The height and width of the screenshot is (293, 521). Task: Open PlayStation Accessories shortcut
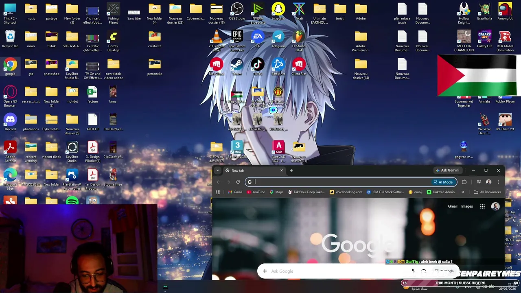pos(72,179)
